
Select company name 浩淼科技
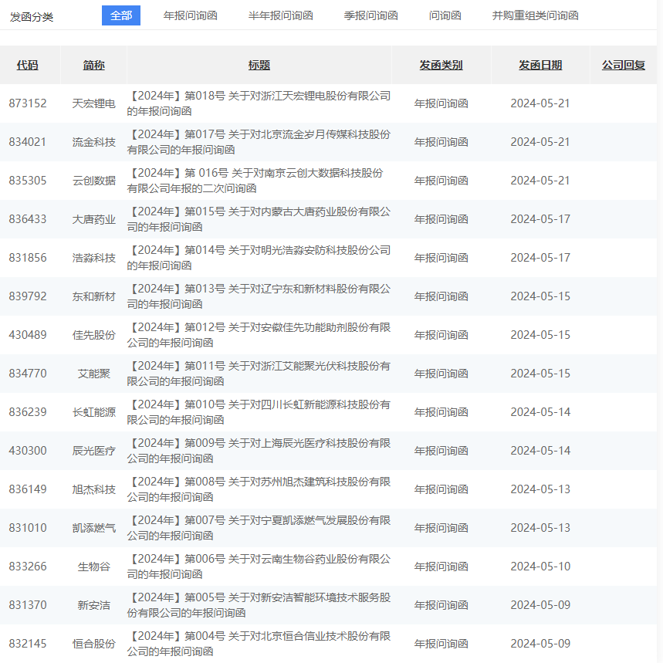94,258
